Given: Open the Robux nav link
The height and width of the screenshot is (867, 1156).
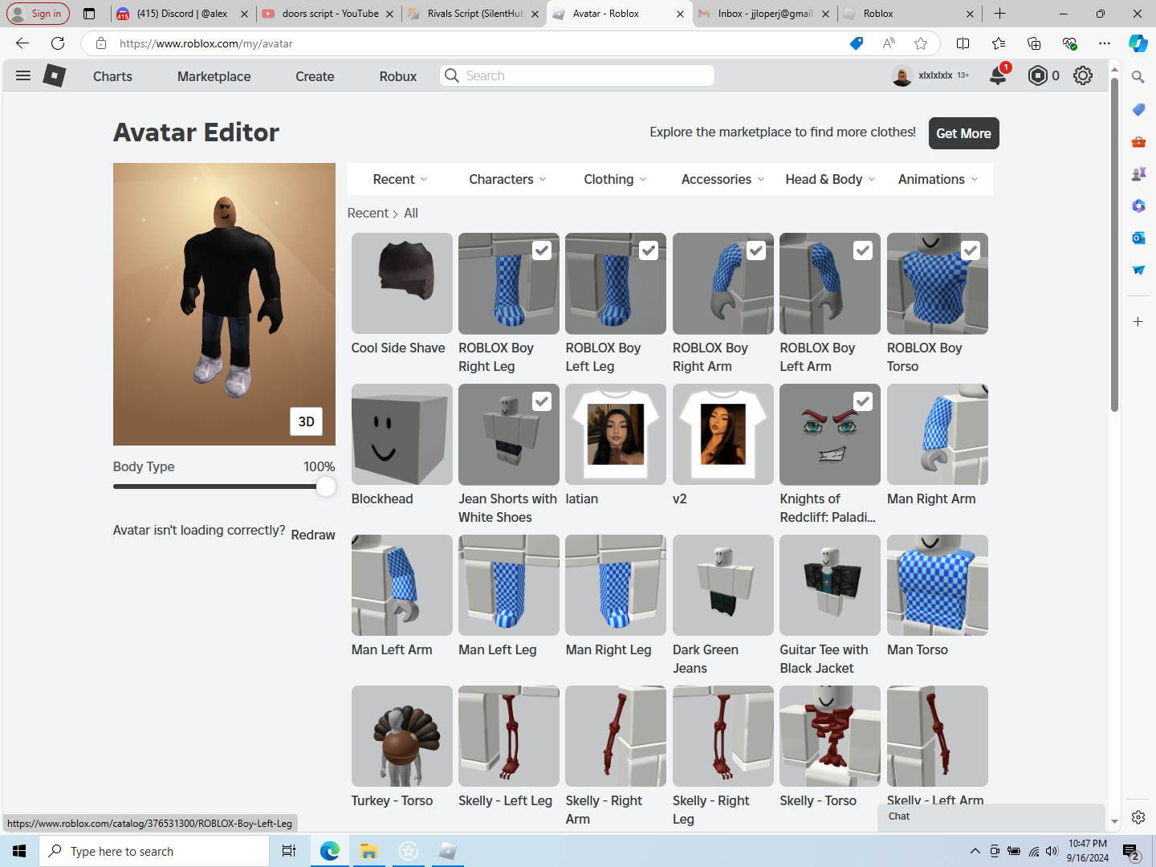Looking at the screenshot, I should (x=398, y=76).
